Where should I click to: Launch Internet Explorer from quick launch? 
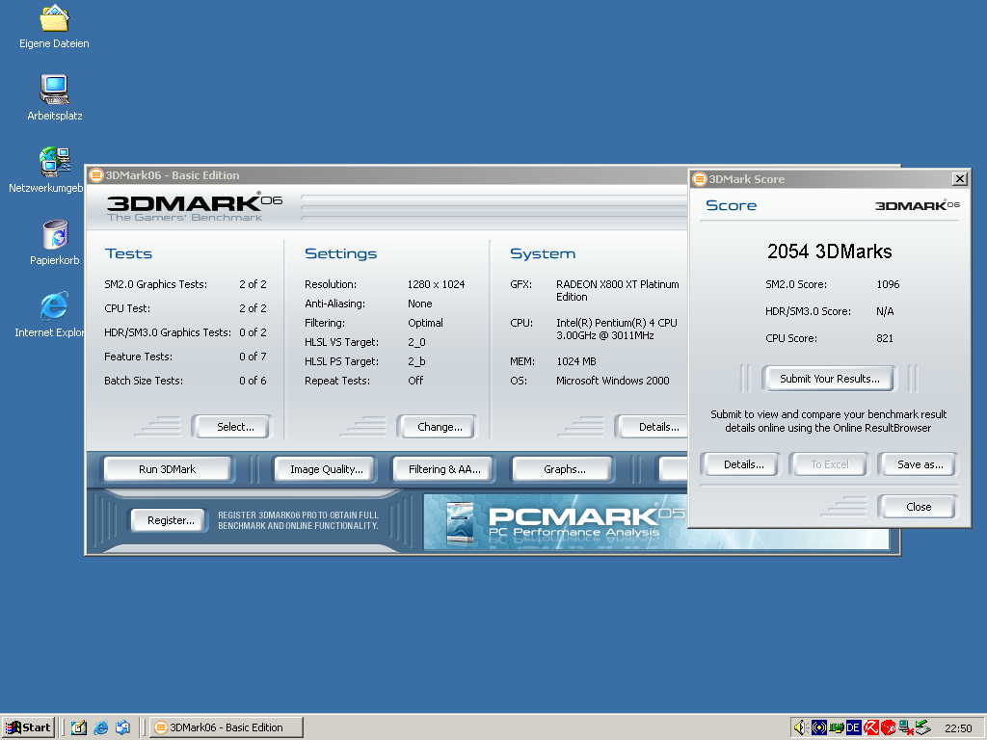[x=100, y=727]
